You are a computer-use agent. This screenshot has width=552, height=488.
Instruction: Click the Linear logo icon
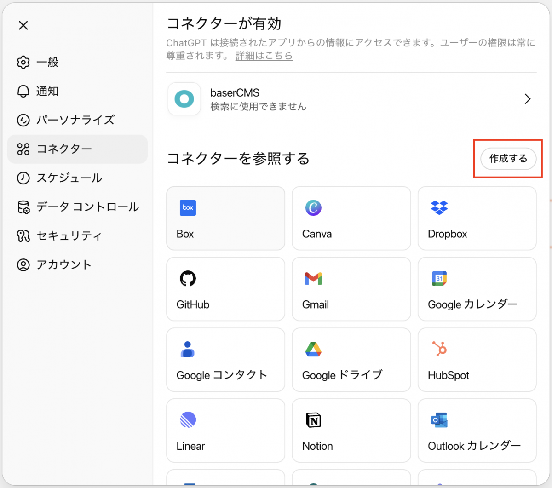tap(188, 419)
